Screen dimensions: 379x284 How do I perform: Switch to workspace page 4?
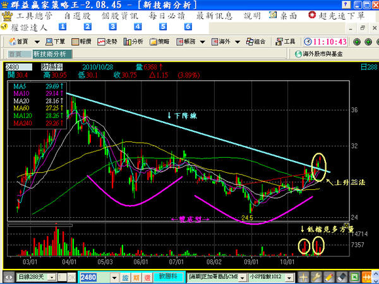(x=138, y=27)
